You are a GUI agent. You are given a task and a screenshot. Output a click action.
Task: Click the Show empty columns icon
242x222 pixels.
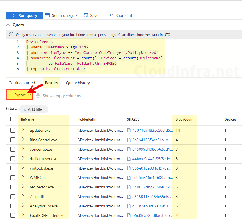(x=38, y=95)
